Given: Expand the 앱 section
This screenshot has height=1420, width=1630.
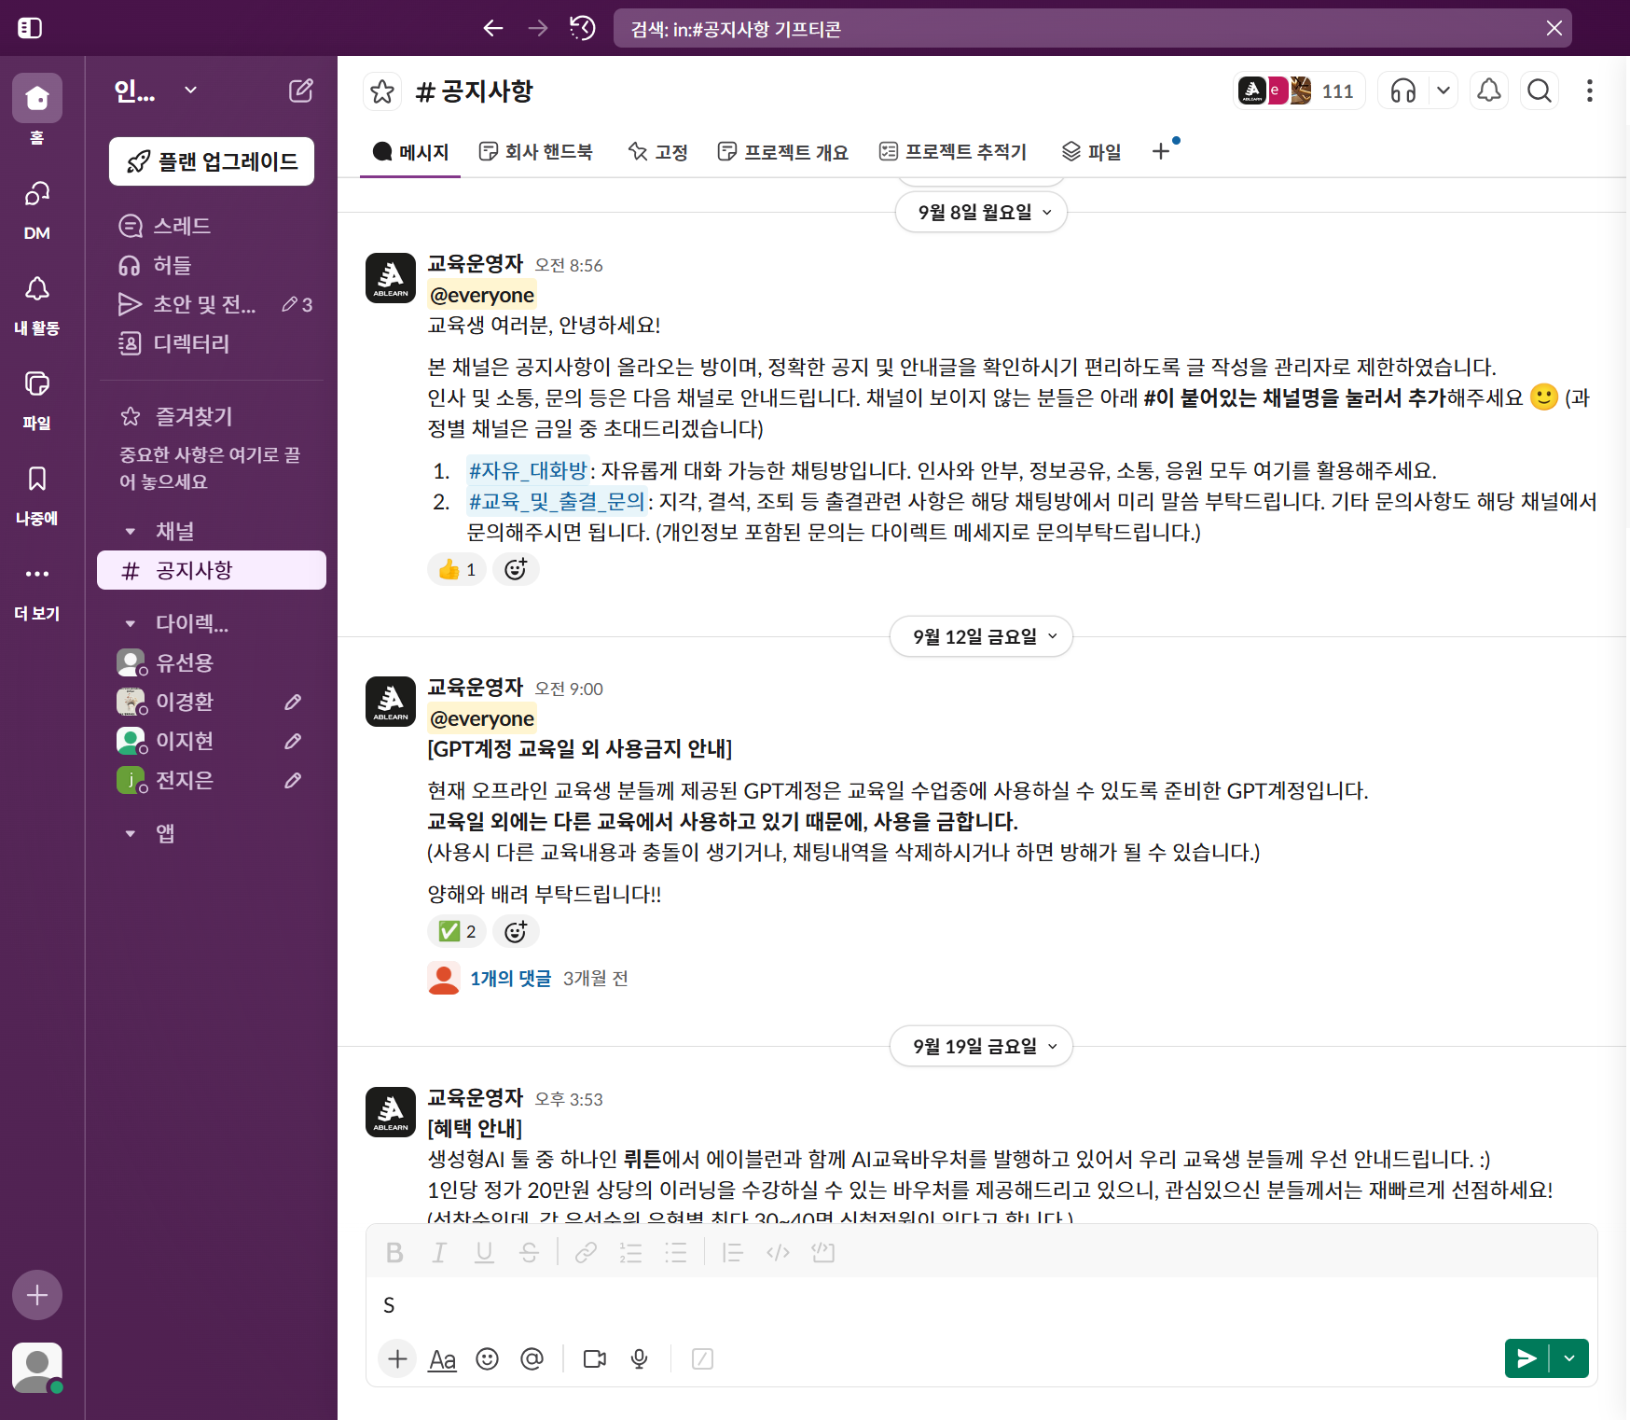Looking at the screenshot, I should click(x=131, y=833).
